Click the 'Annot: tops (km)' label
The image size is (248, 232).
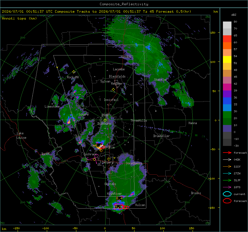19,18
